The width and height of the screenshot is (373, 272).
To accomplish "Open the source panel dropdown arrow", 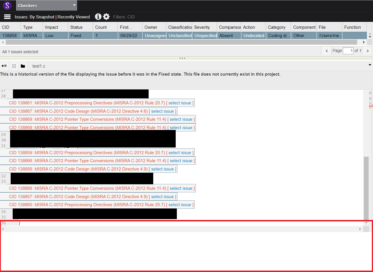I will click(x=370, y=65).
